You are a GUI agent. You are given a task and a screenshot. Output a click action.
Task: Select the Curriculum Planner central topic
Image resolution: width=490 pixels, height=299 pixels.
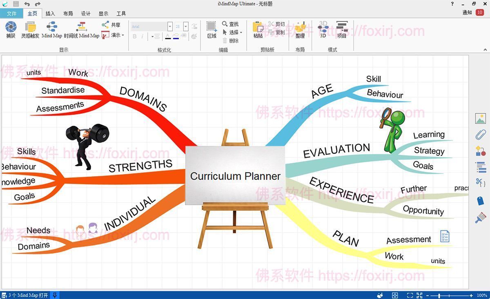pyautogui.click(x=235, y=176)
